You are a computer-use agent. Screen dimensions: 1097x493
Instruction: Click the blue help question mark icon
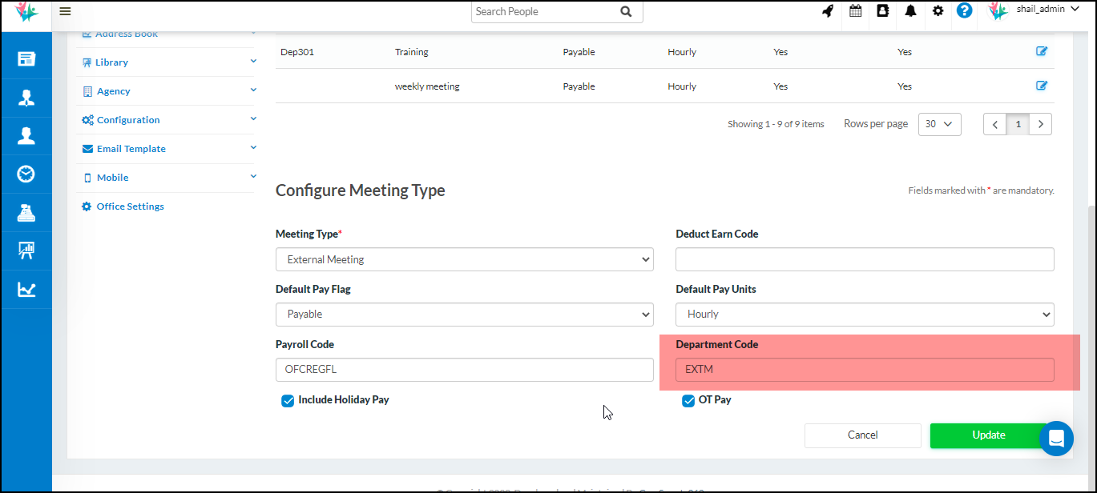tap(965, 11)
